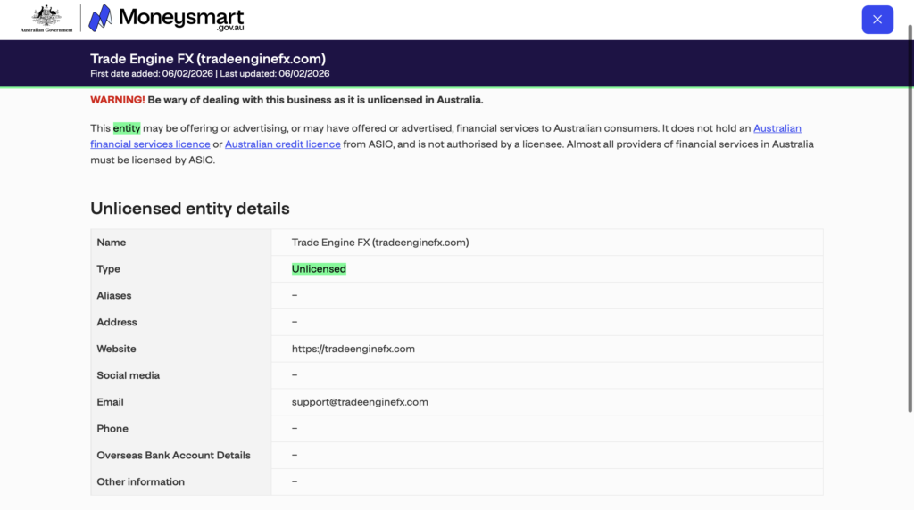Click the 'Unlicensed entity details' heading
The image size is (914, 510).
click(189, 209)
